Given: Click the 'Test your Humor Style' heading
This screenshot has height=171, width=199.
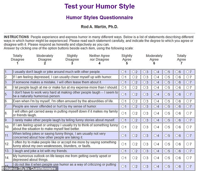Looking at the screenshot, I should pos(99,6).
